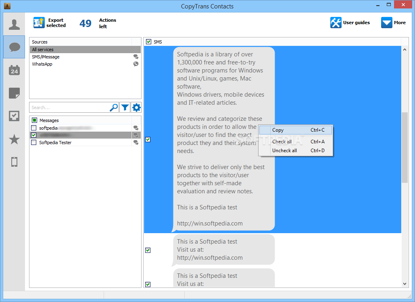Check the softpedia conversation checkbox
The image size is (415, 302).
click(x=34, y=128)
